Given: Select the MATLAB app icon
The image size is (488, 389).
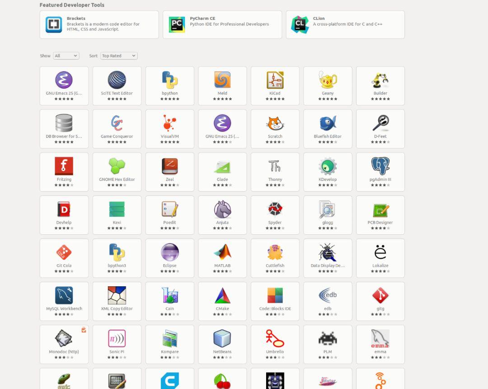Looking at the screenshot, I should click(222, 251).
